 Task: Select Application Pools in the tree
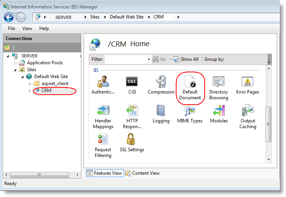pyautogui.click(x=45, y=63)
